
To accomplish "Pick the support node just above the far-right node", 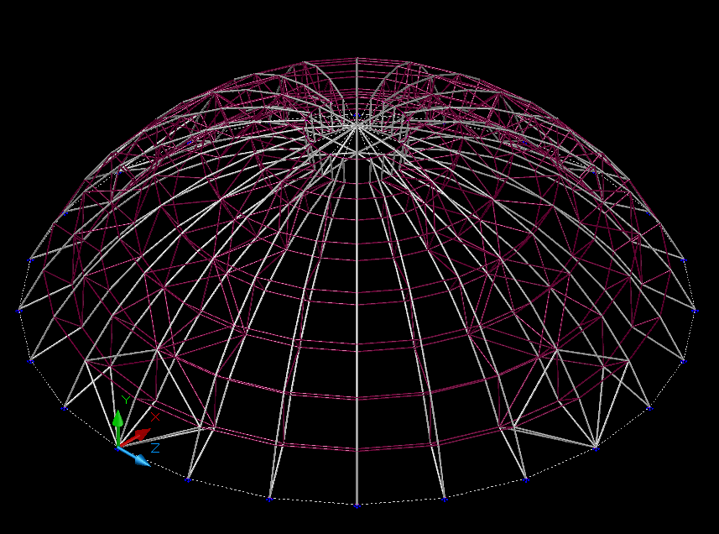I will pos(683,261).
